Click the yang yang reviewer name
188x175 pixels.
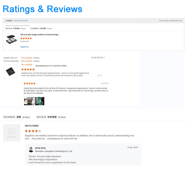[40, 148]
